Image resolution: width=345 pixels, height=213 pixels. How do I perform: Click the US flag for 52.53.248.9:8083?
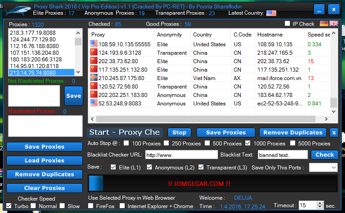(94, 103)
